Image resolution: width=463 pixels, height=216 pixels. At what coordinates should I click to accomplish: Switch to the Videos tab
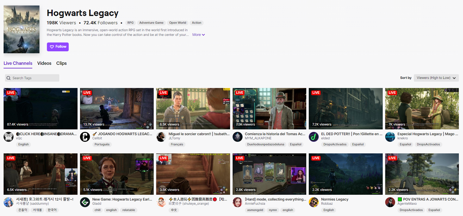click(44, 63)
